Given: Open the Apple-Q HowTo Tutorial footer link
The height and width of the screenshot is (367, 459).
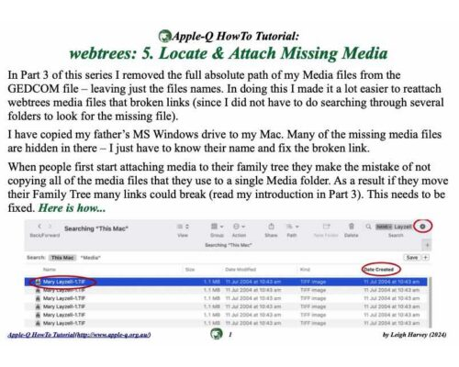Looking at the screenshot, I should (x=79, y=335).
